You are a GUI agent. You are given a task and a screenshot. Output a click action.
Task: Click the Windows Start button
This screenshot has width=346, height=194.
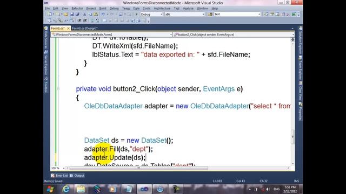coord(50,189)
